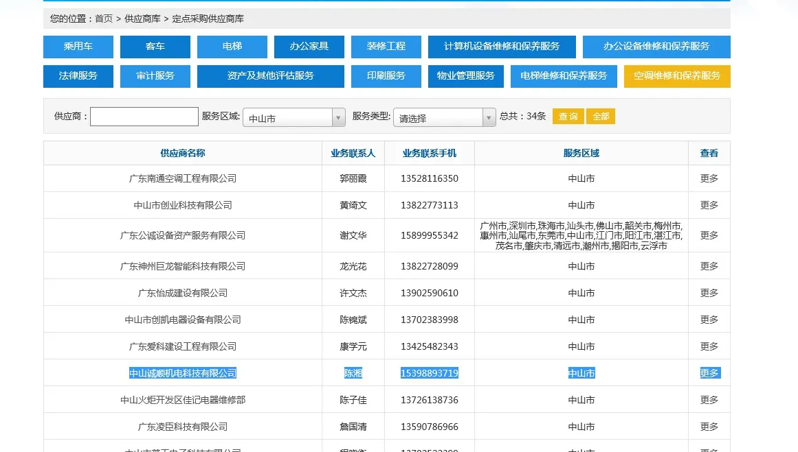Select supplier name 广东神州巨龙智能科技有限公司

coord(183,266)
